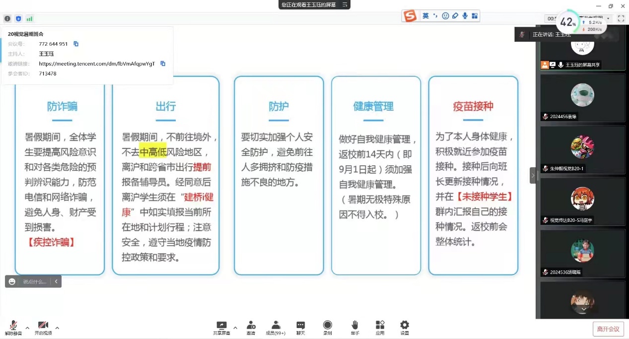629x339 pixels.
Task: Start 录制 recording
Action: 327,328
